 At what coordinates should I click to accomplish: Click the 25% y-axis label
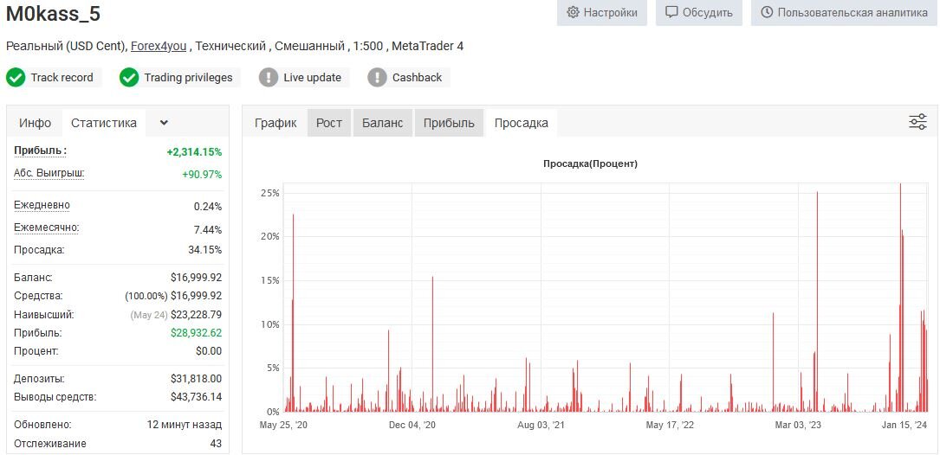tap(270, 193)
